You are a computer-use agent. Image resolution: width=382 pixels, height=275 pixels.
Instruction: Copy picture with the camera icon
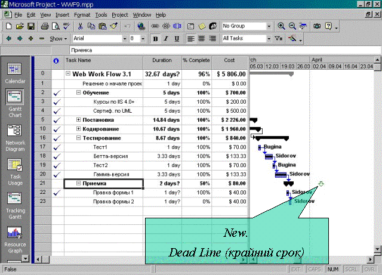click(317, 26)
